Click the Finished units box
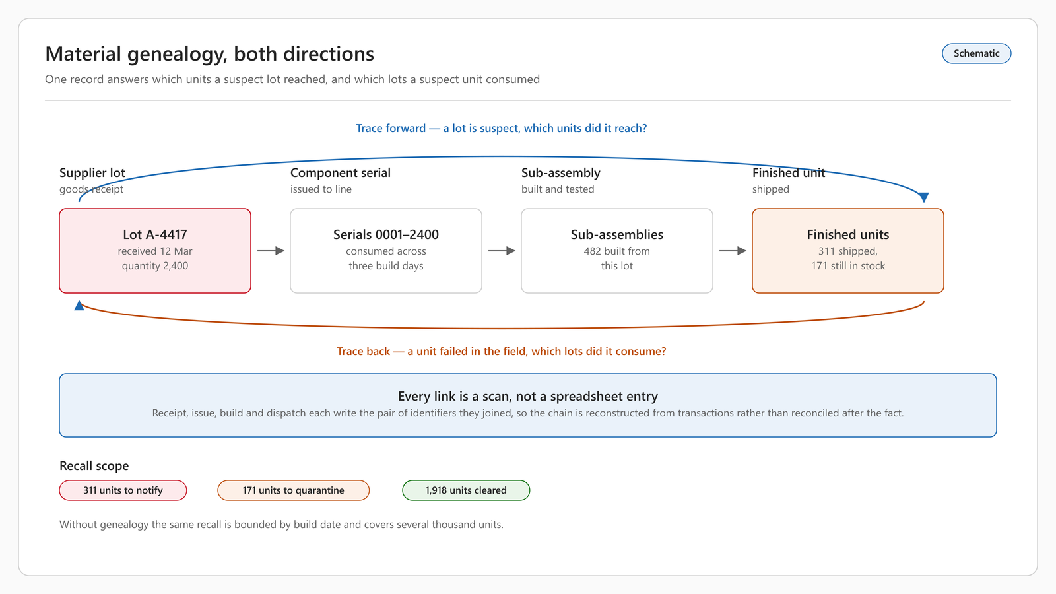The width and height of the screenshot is (1056, 594). coord(848,251)
